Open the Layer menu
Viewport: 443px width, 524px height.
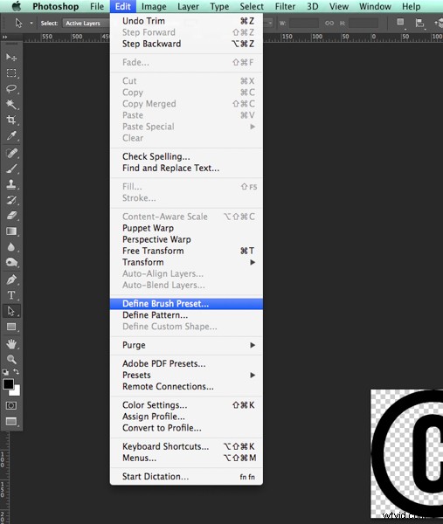[x=188, y=6]
